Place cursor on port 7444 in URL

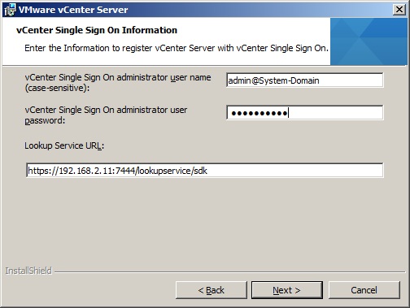[125, 171]
